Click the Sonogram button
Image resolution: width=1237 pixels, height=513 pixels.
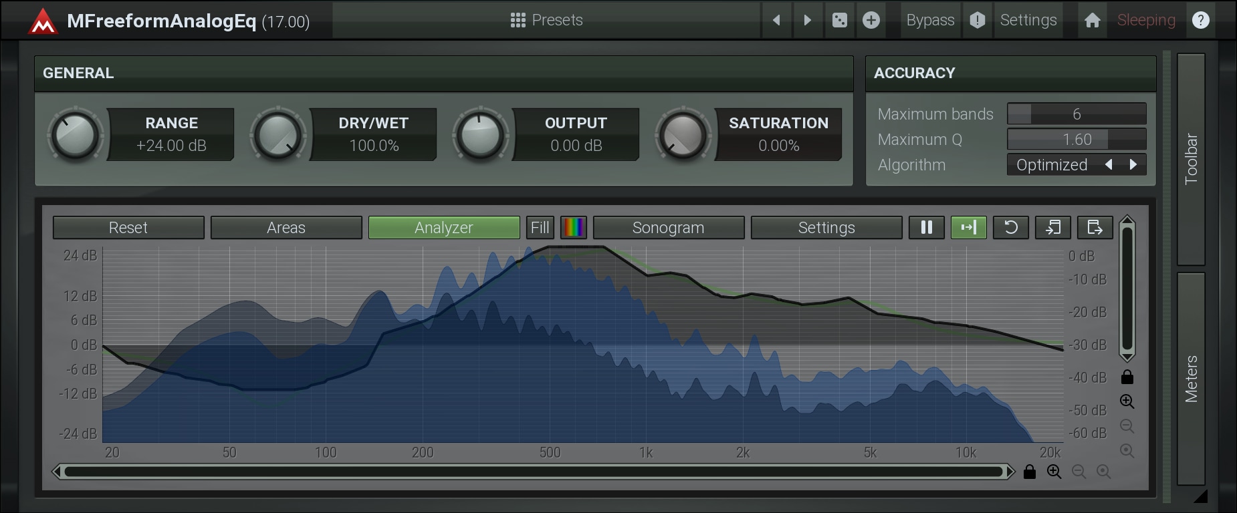[x=668, y=228]
